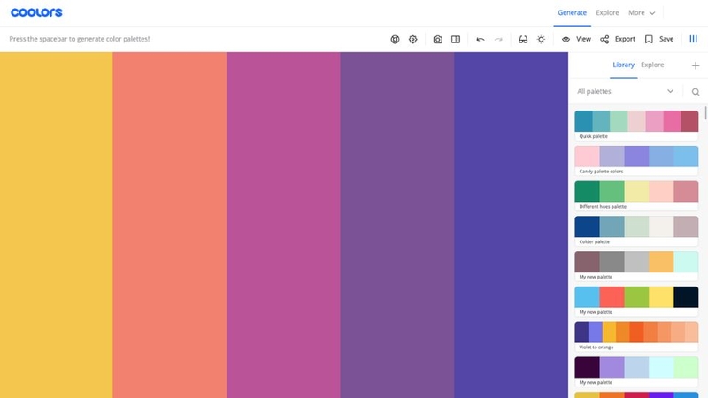708x398 pixels.
Task: Open My new palette with gray swatches
Action: pos(636,262)
